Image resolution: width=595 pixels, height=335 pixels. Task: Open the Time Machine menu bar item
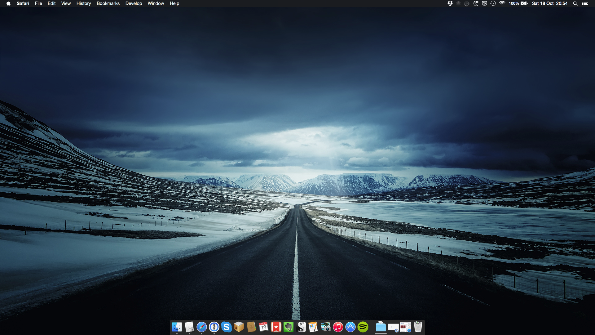point(493,3)
